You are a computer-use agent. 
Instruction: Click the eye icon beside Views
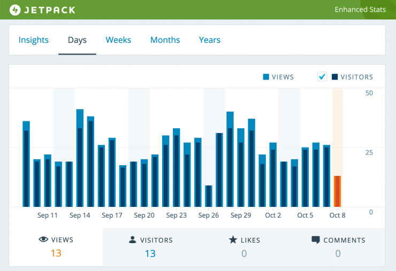coord(43,239)
